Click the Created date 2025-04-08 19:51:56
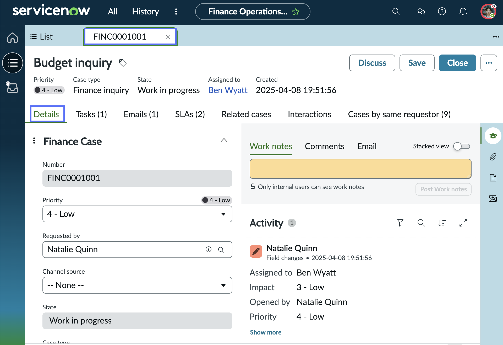Image resolution: width=503 pixels, height=345 pixels. coord(296,90)
